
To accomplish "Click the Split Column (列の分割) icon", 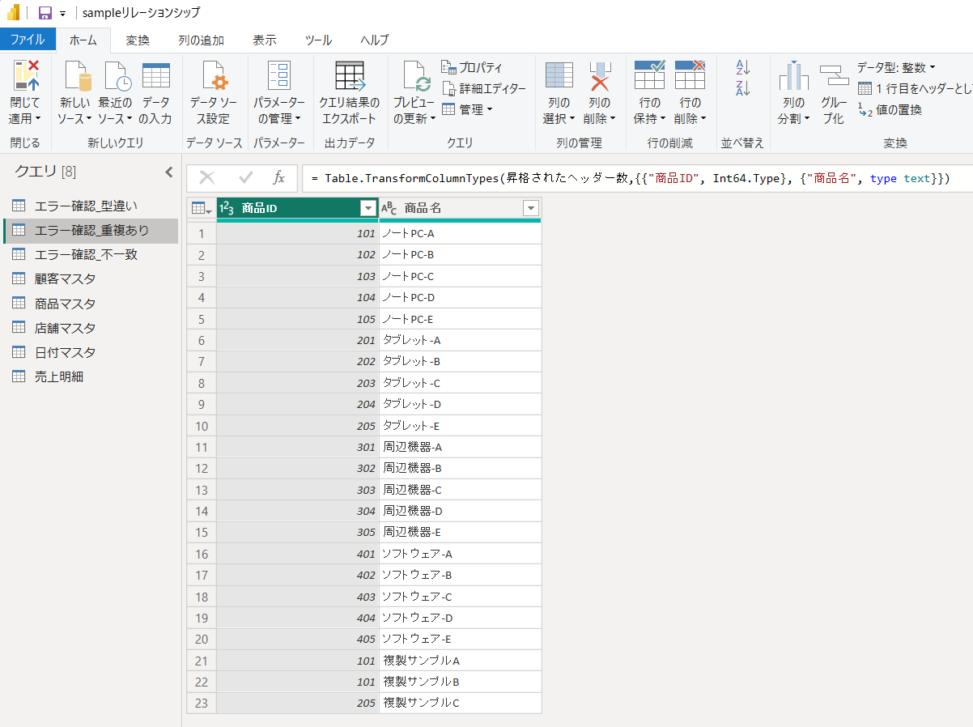I will [x=794, y=75].
